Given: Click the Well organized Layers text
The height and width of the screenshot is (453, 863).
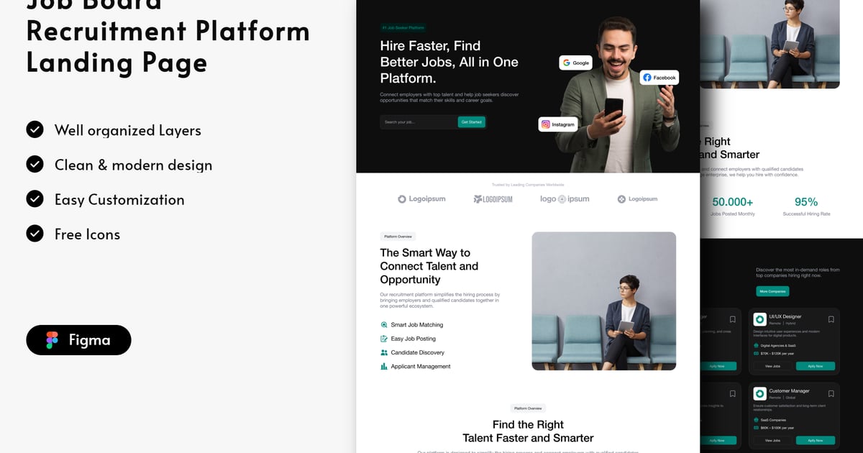Looking at the screenshot, I should (128, 130).
